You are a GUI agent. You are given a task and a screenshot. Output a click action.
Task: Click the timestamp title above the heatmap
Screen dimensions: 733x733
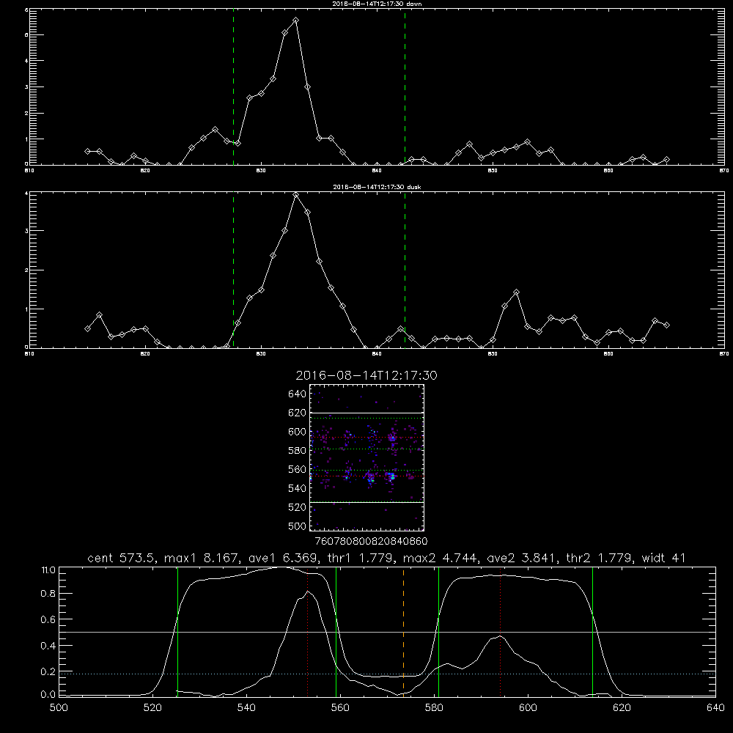point(366,376)
